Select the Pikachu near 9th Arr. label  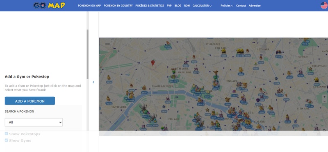click(x=223, y=51)
